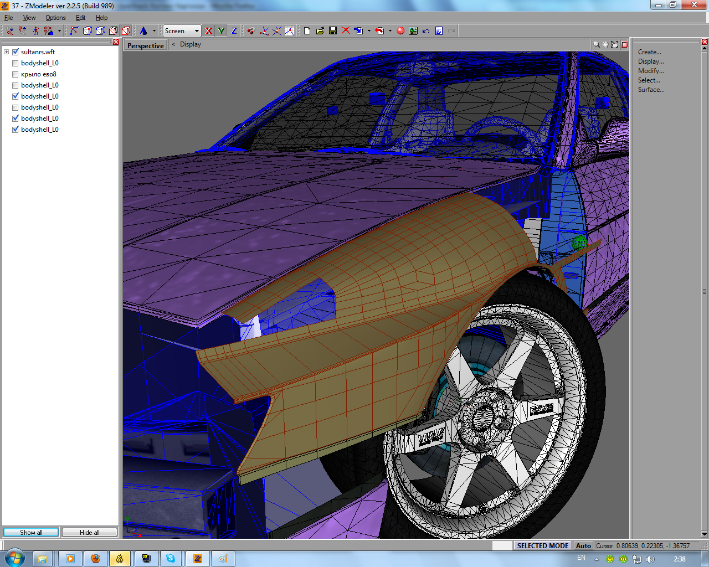Open the View menu

pos(29,18)
